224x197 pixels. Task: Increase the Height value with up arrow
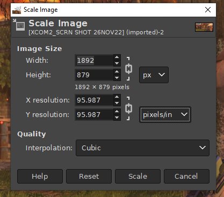coord(117,72)
